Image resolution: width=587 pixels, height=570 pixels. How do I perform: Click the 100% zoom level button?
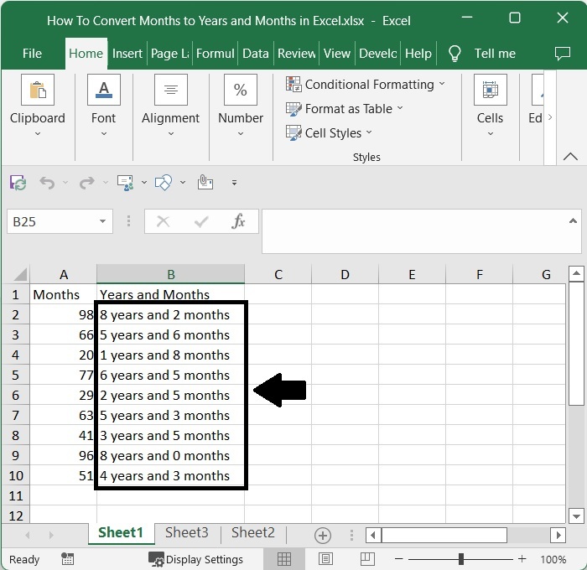click(x=553, y=559)
